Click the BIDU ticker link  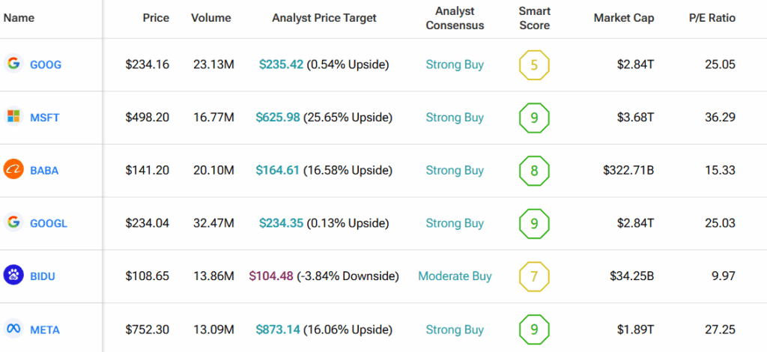pyautogui.click(x=43, y=276)
